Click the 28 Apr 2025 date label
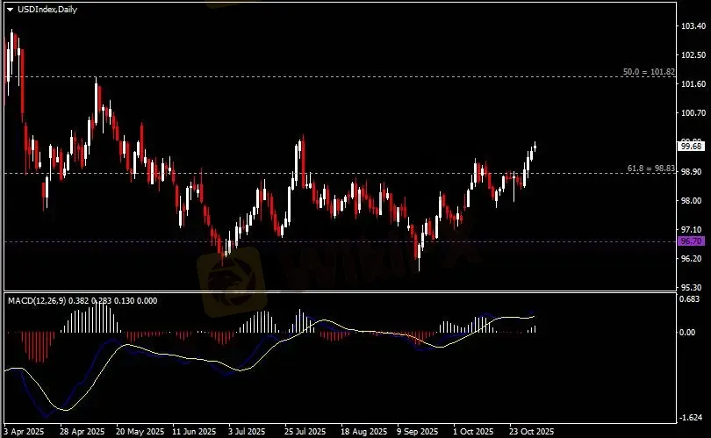 tap(83, 431)
